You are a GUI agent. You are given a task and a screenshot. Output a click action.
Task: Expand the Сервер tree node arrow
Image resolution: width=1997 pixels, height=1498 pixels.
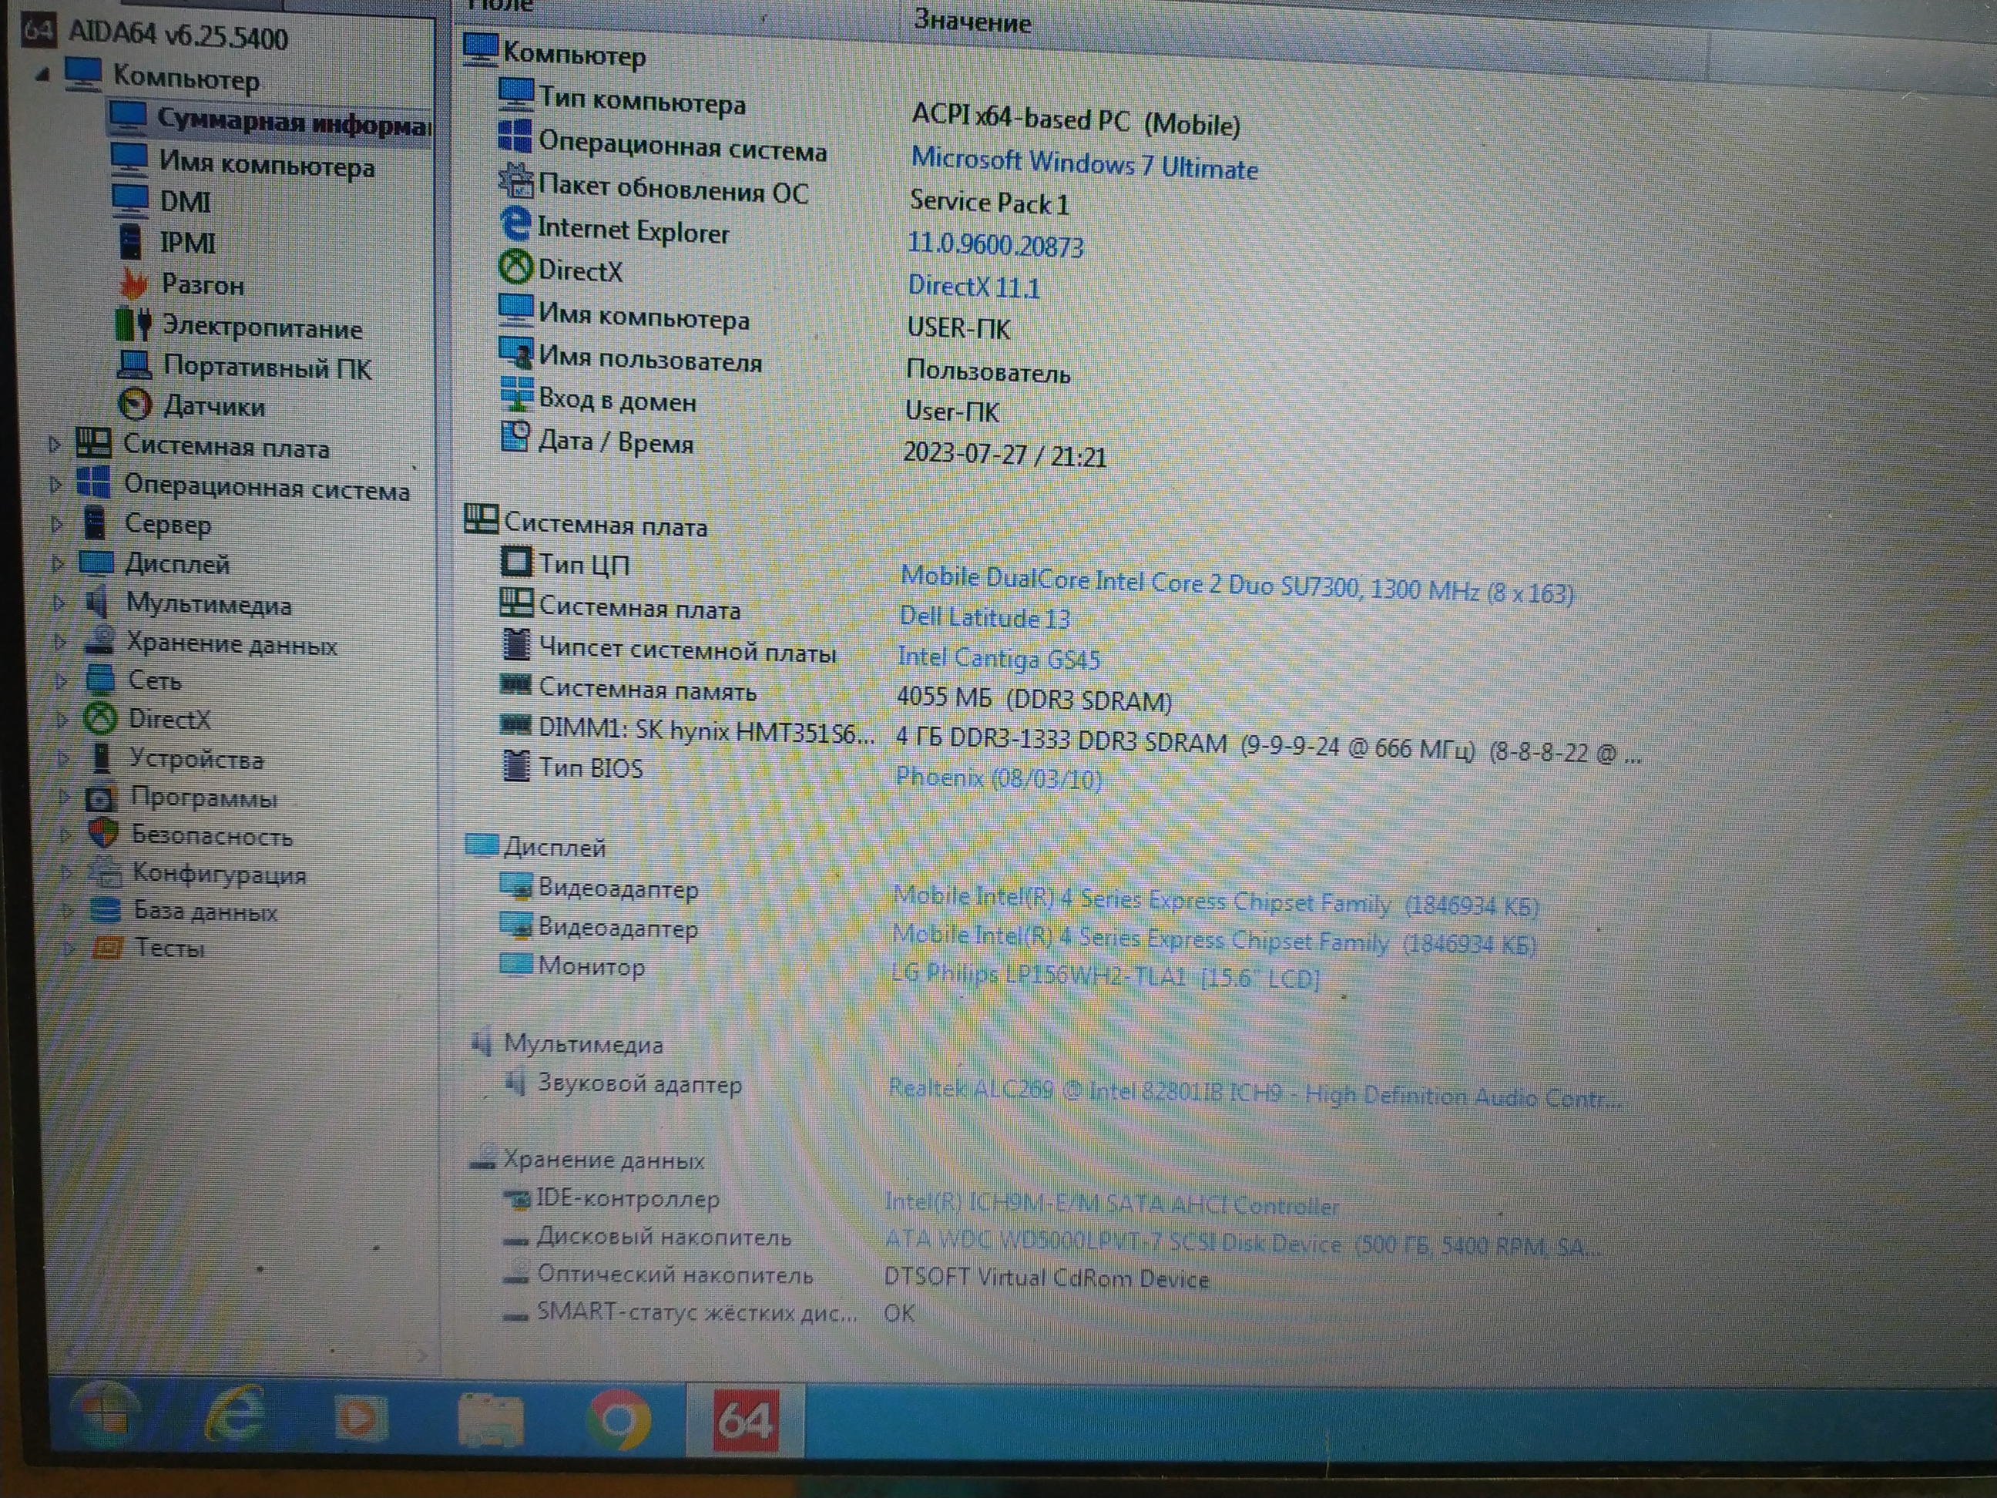point(57,525)
